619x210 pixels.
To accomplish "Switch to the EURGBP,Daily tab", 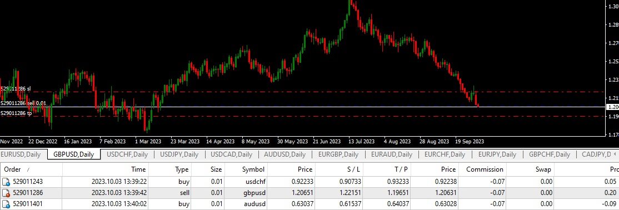I will click(338, 154).
